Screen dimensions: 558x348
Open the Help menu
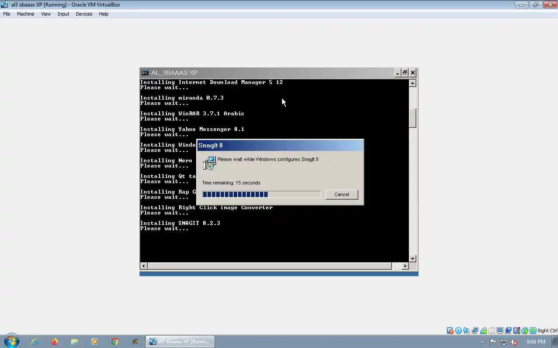[103, 14]
